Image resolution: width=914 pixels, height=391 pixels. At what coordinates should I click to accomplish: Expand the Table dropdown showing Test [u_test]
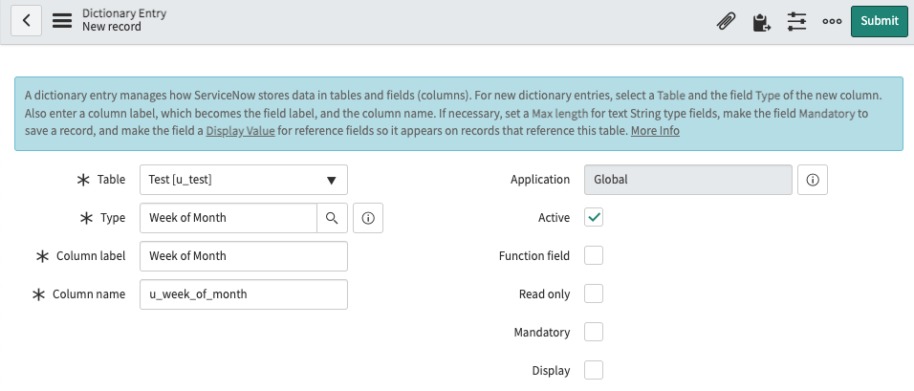point(243,180)
